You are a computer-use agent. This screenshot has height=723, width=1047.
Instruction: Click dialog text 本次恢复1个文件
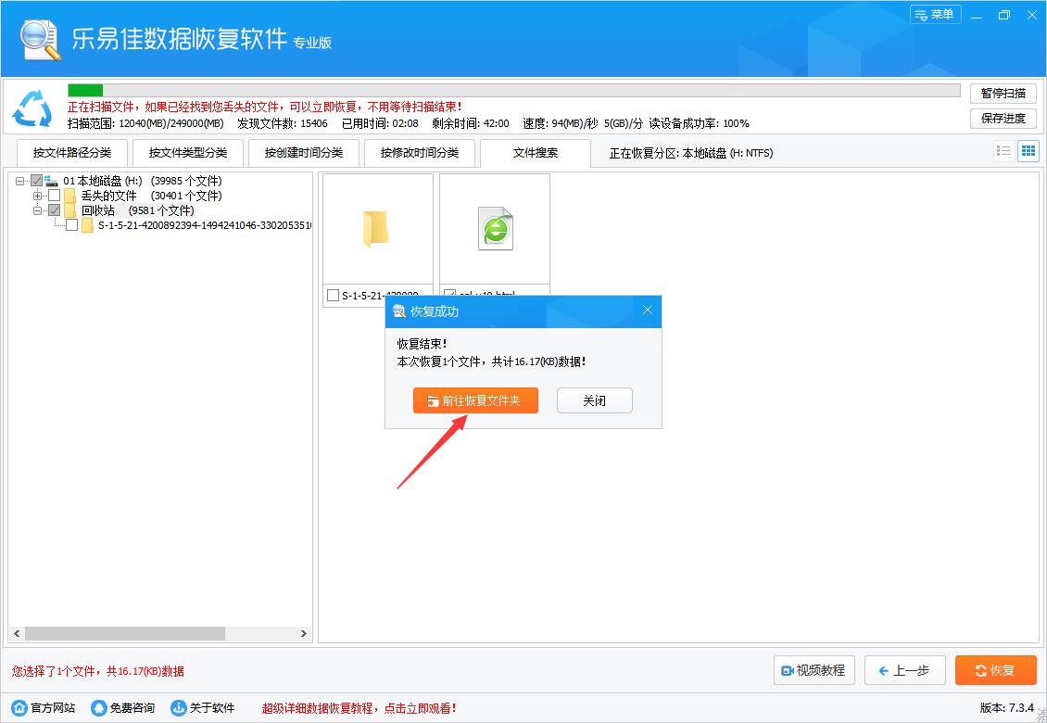(x=492, y=361)
